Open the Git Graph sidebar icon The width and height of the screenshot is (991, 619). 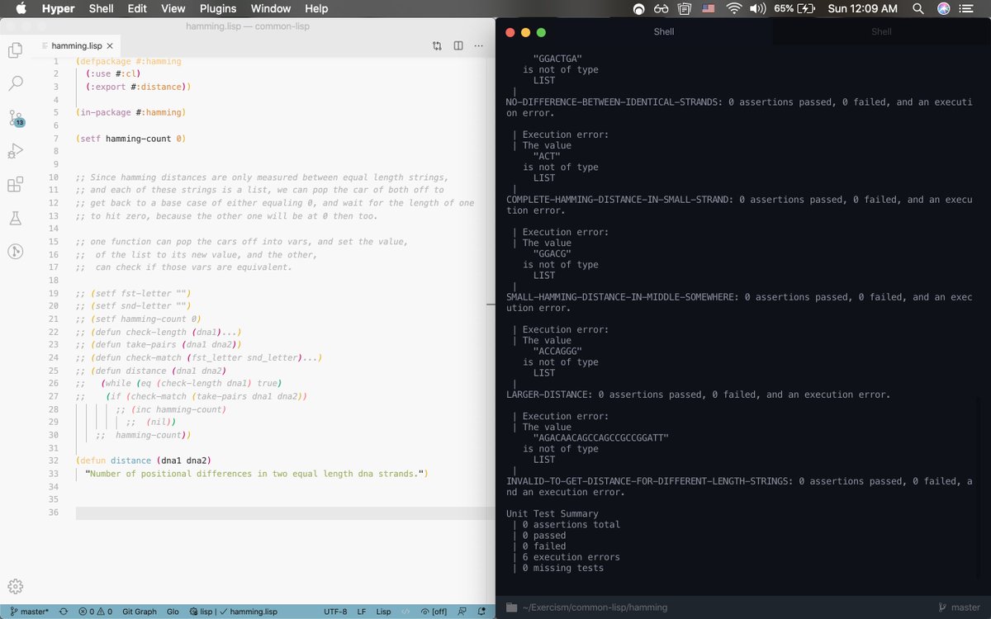(x=15, y=252)
